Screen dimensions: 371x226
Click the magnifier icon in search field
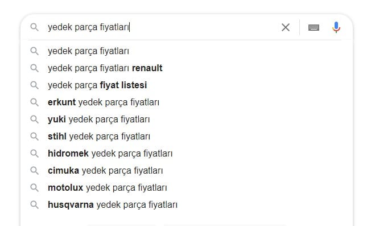pyautogui.click(x=35, y=27)
